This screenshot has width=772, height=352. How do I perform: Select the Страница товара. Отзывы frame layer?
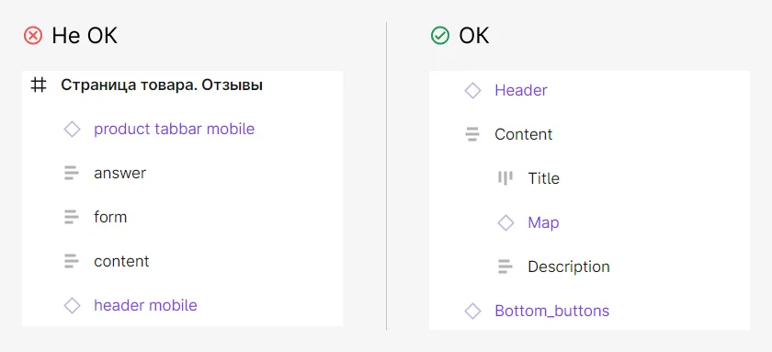[162, 85]
